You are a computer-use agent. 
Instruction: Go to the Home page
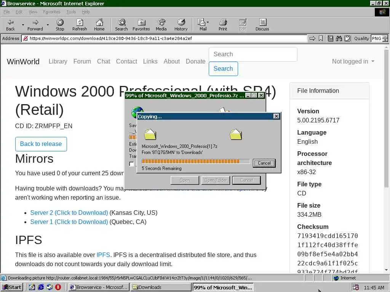click(99, 25)
